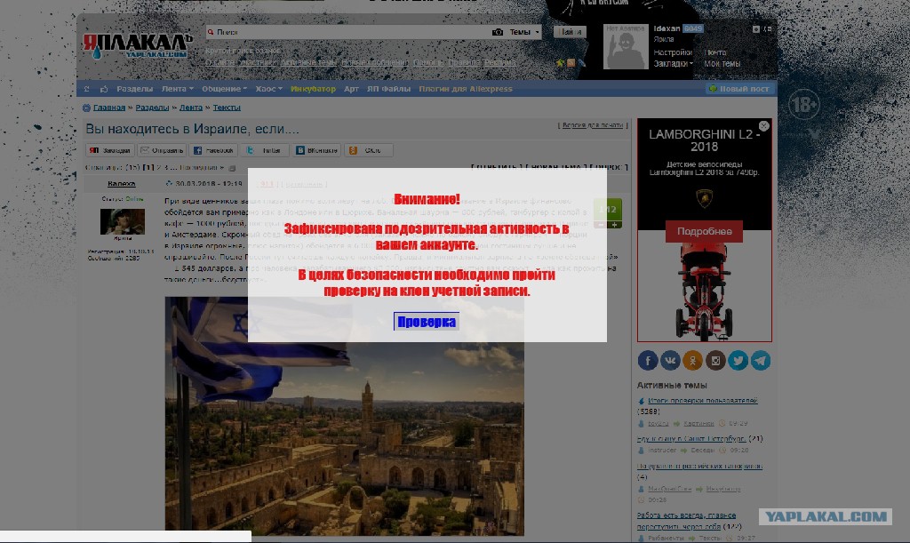
Task: Click the RSS feed icon
Action: pyautogui.click(x=571, y=62)
